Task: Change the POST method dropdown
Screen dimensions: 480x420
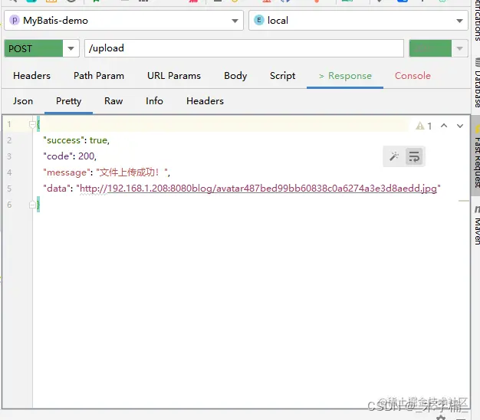Action: click(x=41, y=48)
